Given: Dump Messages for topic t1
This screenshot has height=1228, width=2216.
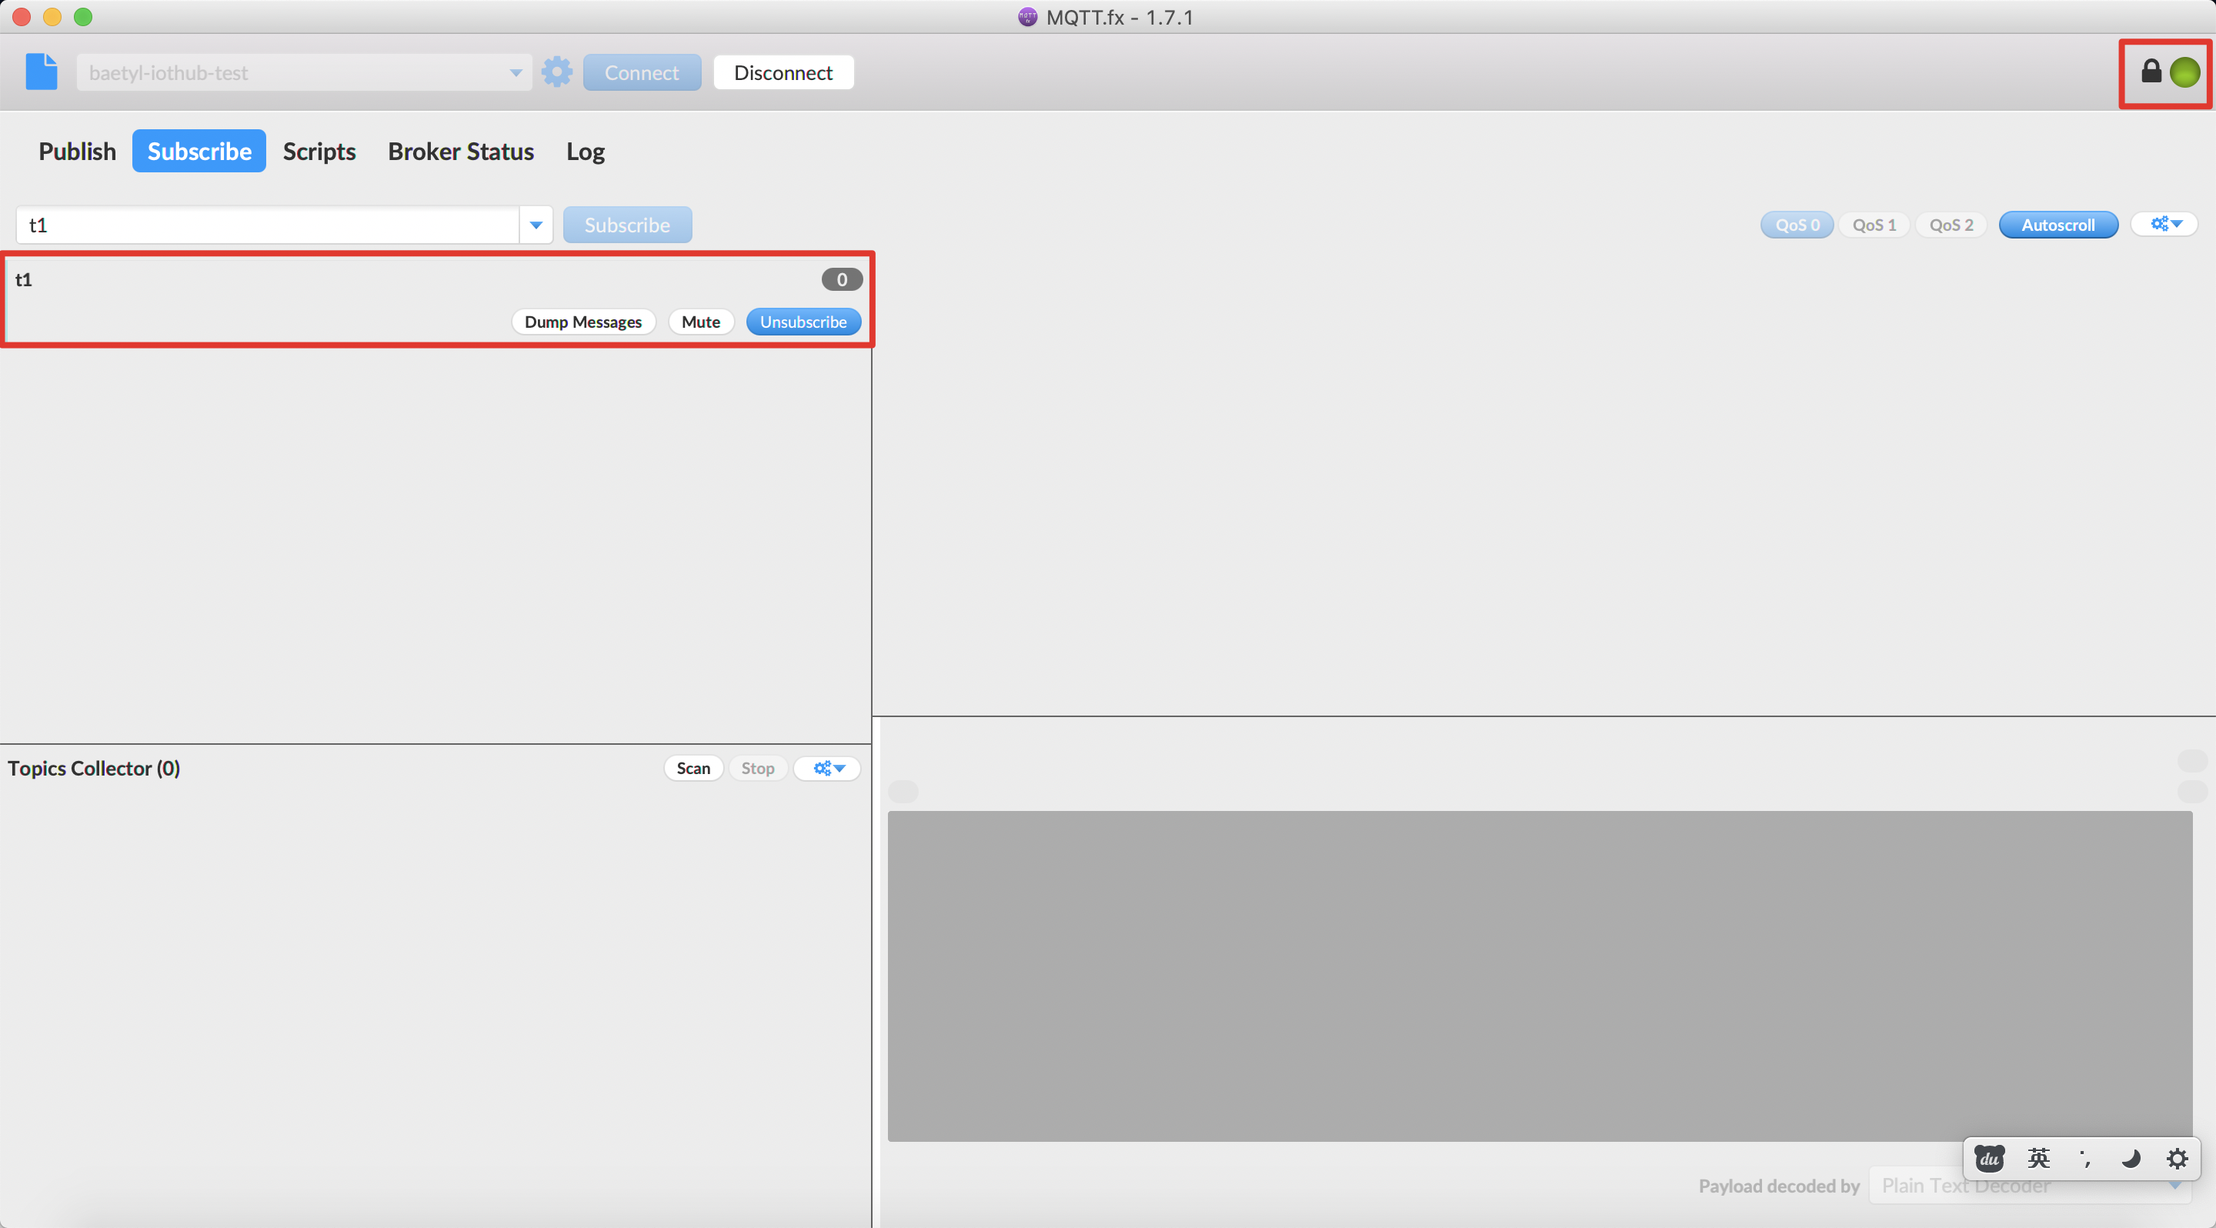Looking at the screenshot, I should pos(583,322).
